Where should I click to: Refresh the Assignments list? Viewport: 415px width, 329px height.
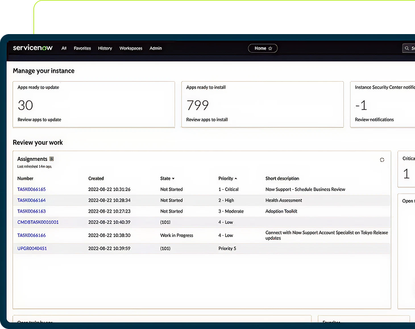click(x=382, y=160)
